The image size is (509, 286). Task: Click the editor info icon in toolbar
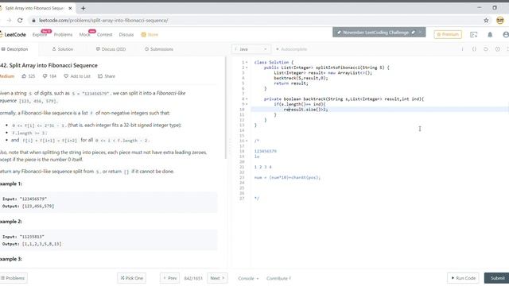[x=462, y=49]
